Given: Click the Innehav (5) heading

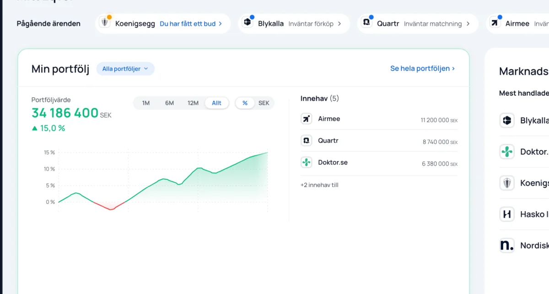Looking at the screenshot, I should (x=320, y=98).
